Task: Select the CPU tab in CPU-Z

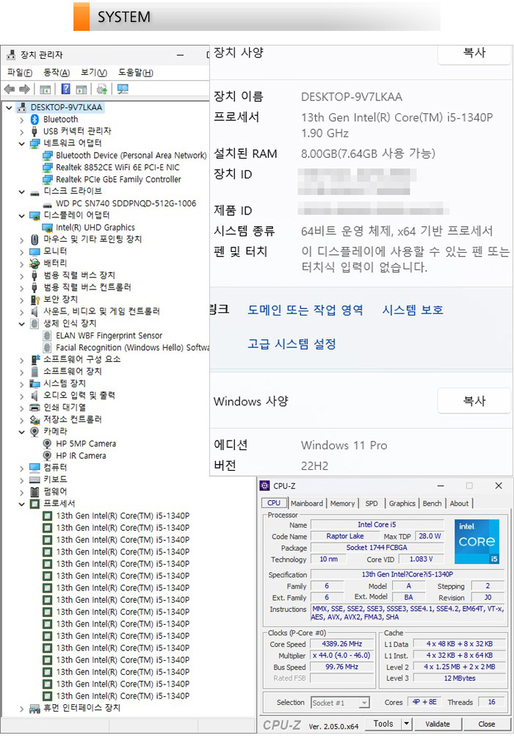Action: (x=273, y=503)
